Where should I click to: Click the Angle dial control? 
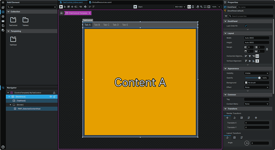pyautogui.click(x=247, y=143)
